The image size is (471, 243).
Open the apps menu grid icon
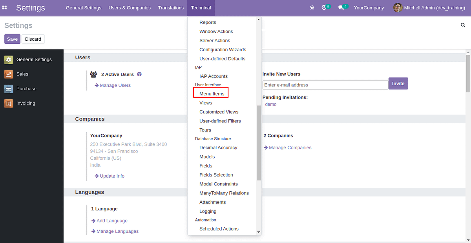tap(4, 7)
